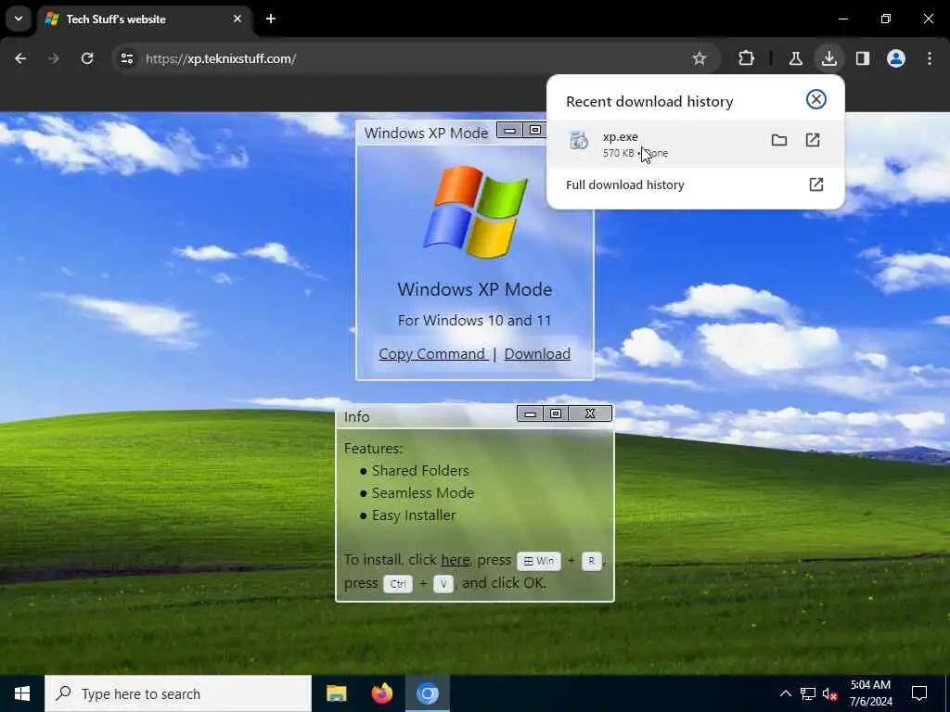
Task: Click the Windows XP logo image
Action: 476,211
